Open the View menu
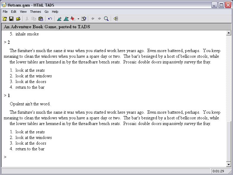This screenshot has width=233, height=175. 23,12
